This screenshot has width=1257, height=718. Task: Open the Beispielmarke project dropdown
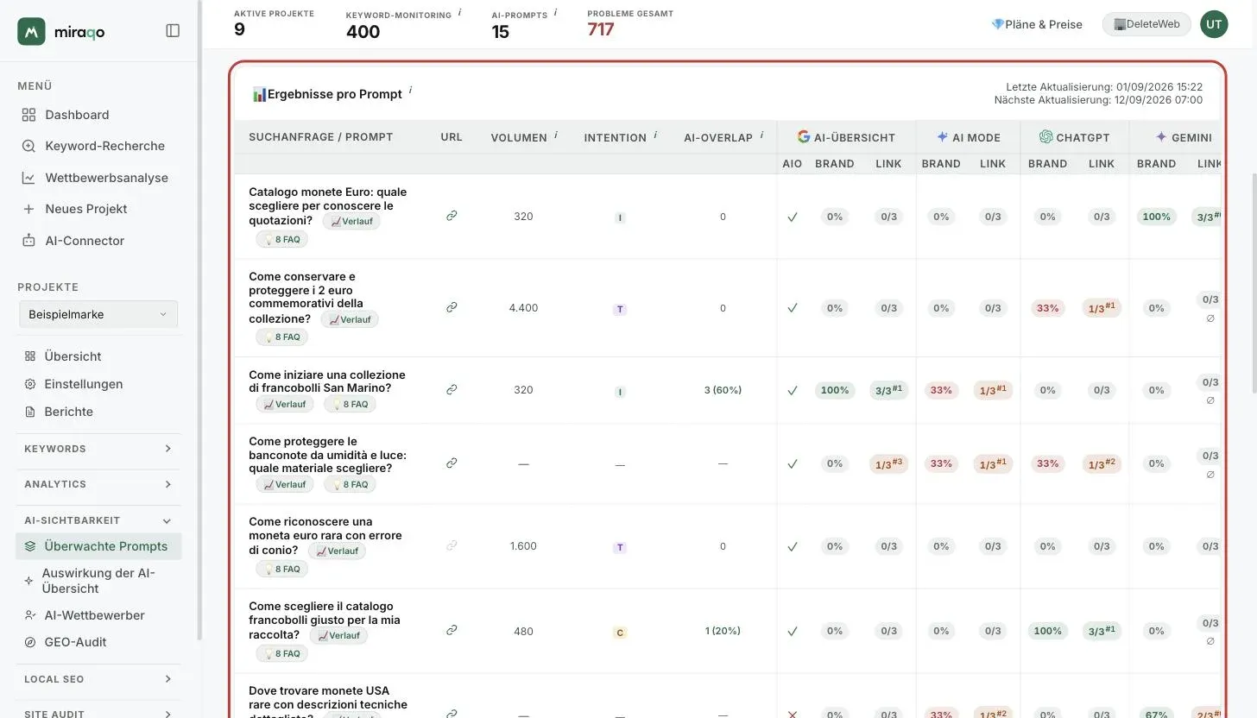pyautogui.click(x=98, y=314)
